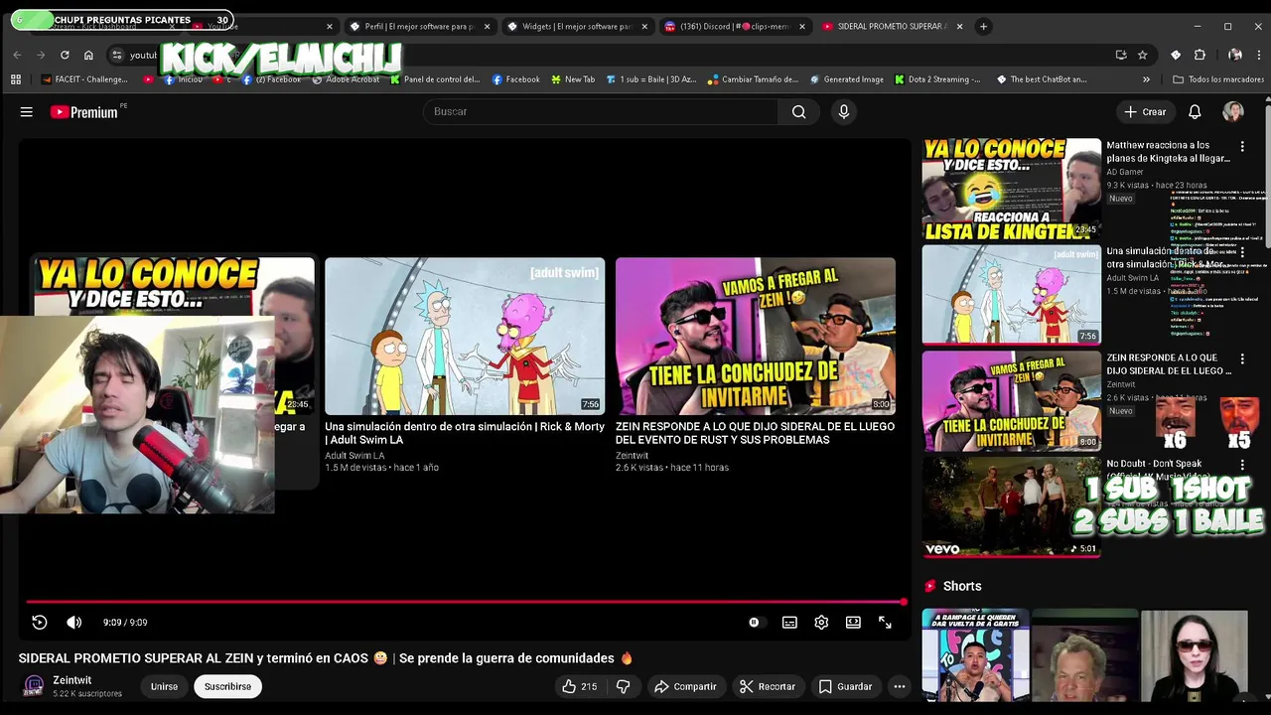Mute the video player volume
The width and height of the screenshot is (1271, 715).
coord(74,623)
